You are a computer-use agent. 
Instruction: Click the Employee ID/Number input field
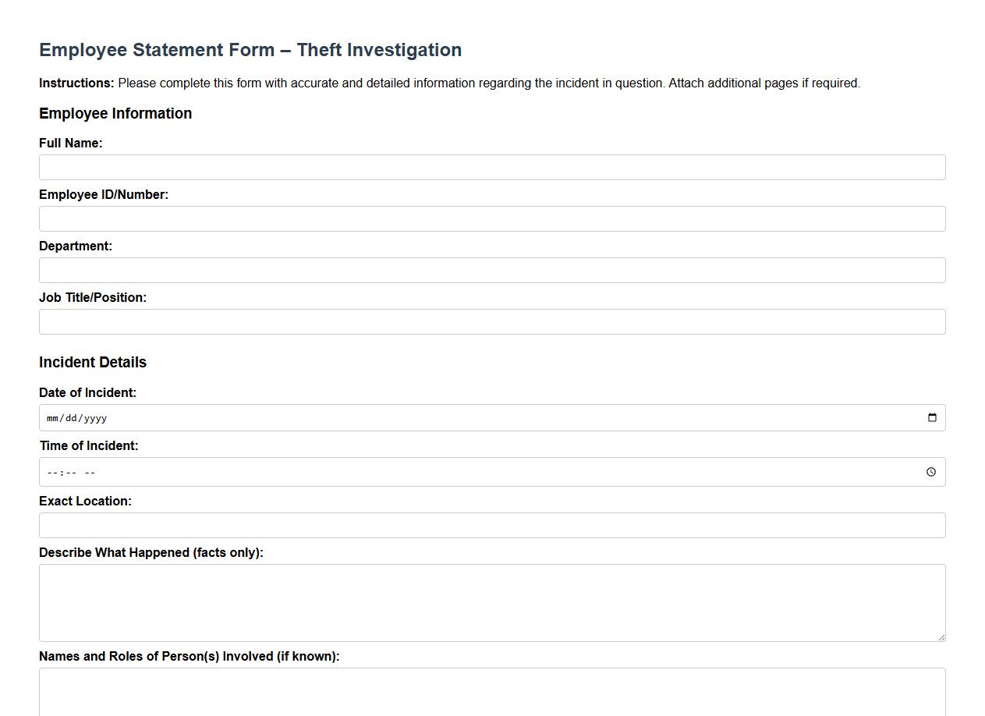coord(491,218)
